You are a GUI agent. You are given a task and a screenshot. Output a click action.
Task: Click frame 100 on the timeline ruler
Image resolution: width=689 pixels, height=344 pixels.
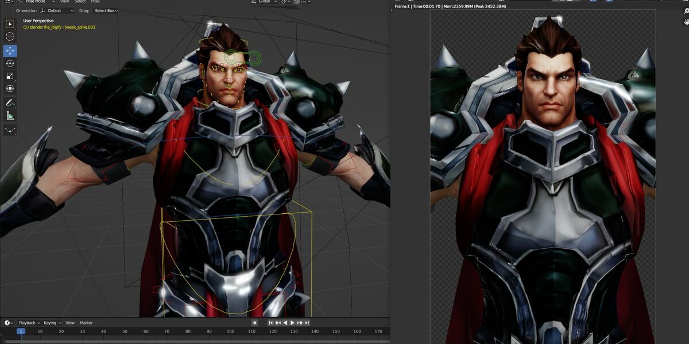(x=230, y=331)
